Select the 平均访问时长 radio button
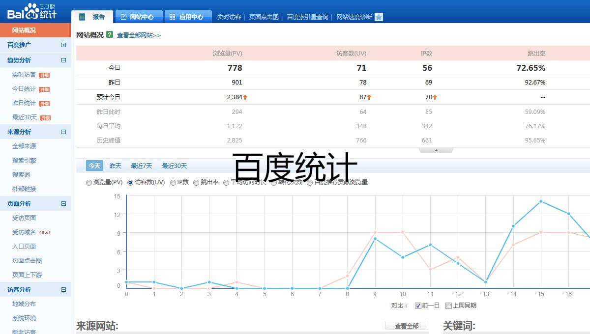 click(x=226, y=183)
